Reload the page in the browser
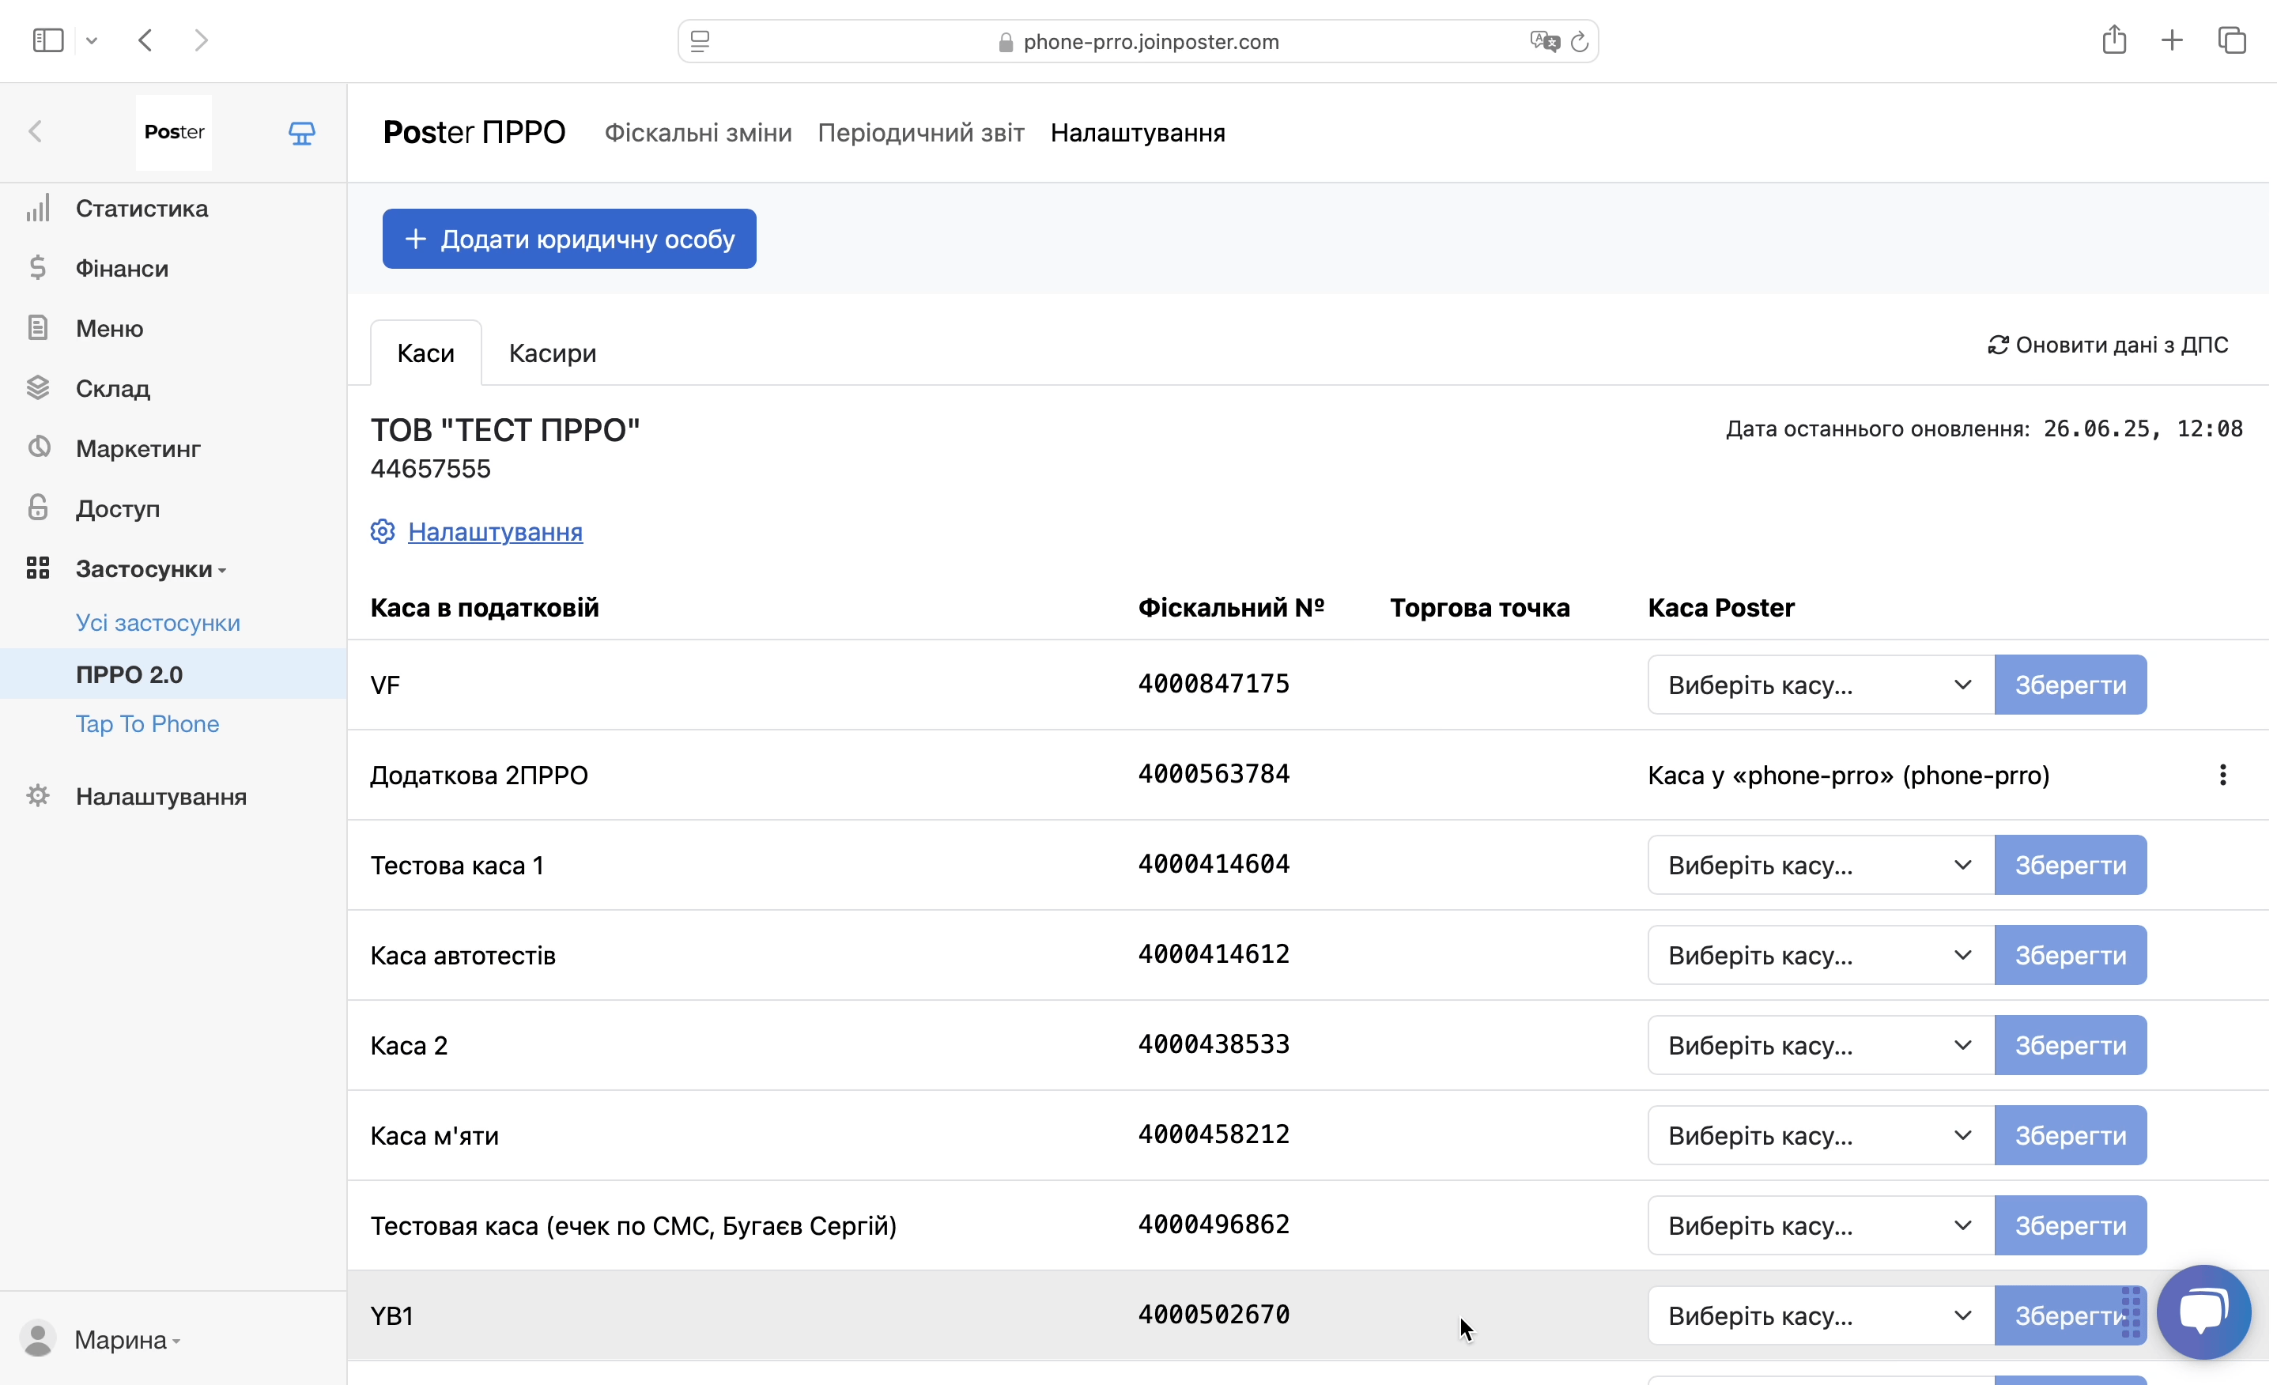 1580,42
